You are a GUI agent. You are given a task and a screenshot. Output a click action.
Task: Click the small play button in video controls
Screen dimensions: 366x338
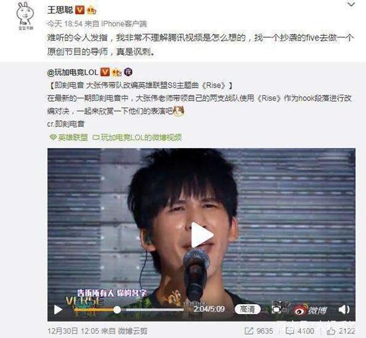58,310
